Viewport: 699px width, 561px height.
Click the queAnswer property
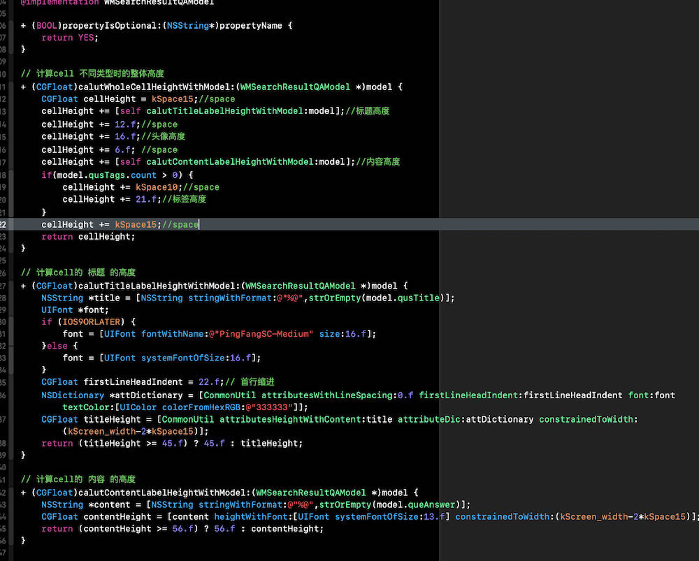pyautogui.click(x=432, y=505)
